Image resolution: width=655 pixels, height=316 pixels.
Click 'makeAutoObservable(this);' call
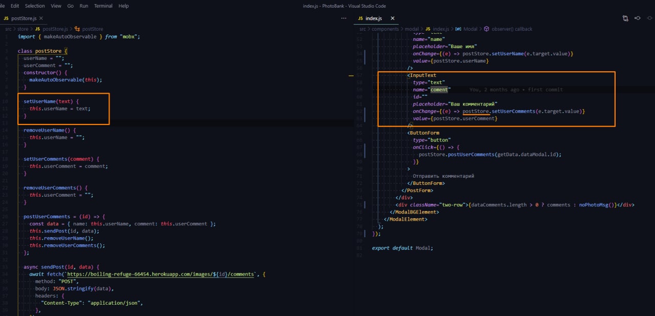click(x=65, y=80)
